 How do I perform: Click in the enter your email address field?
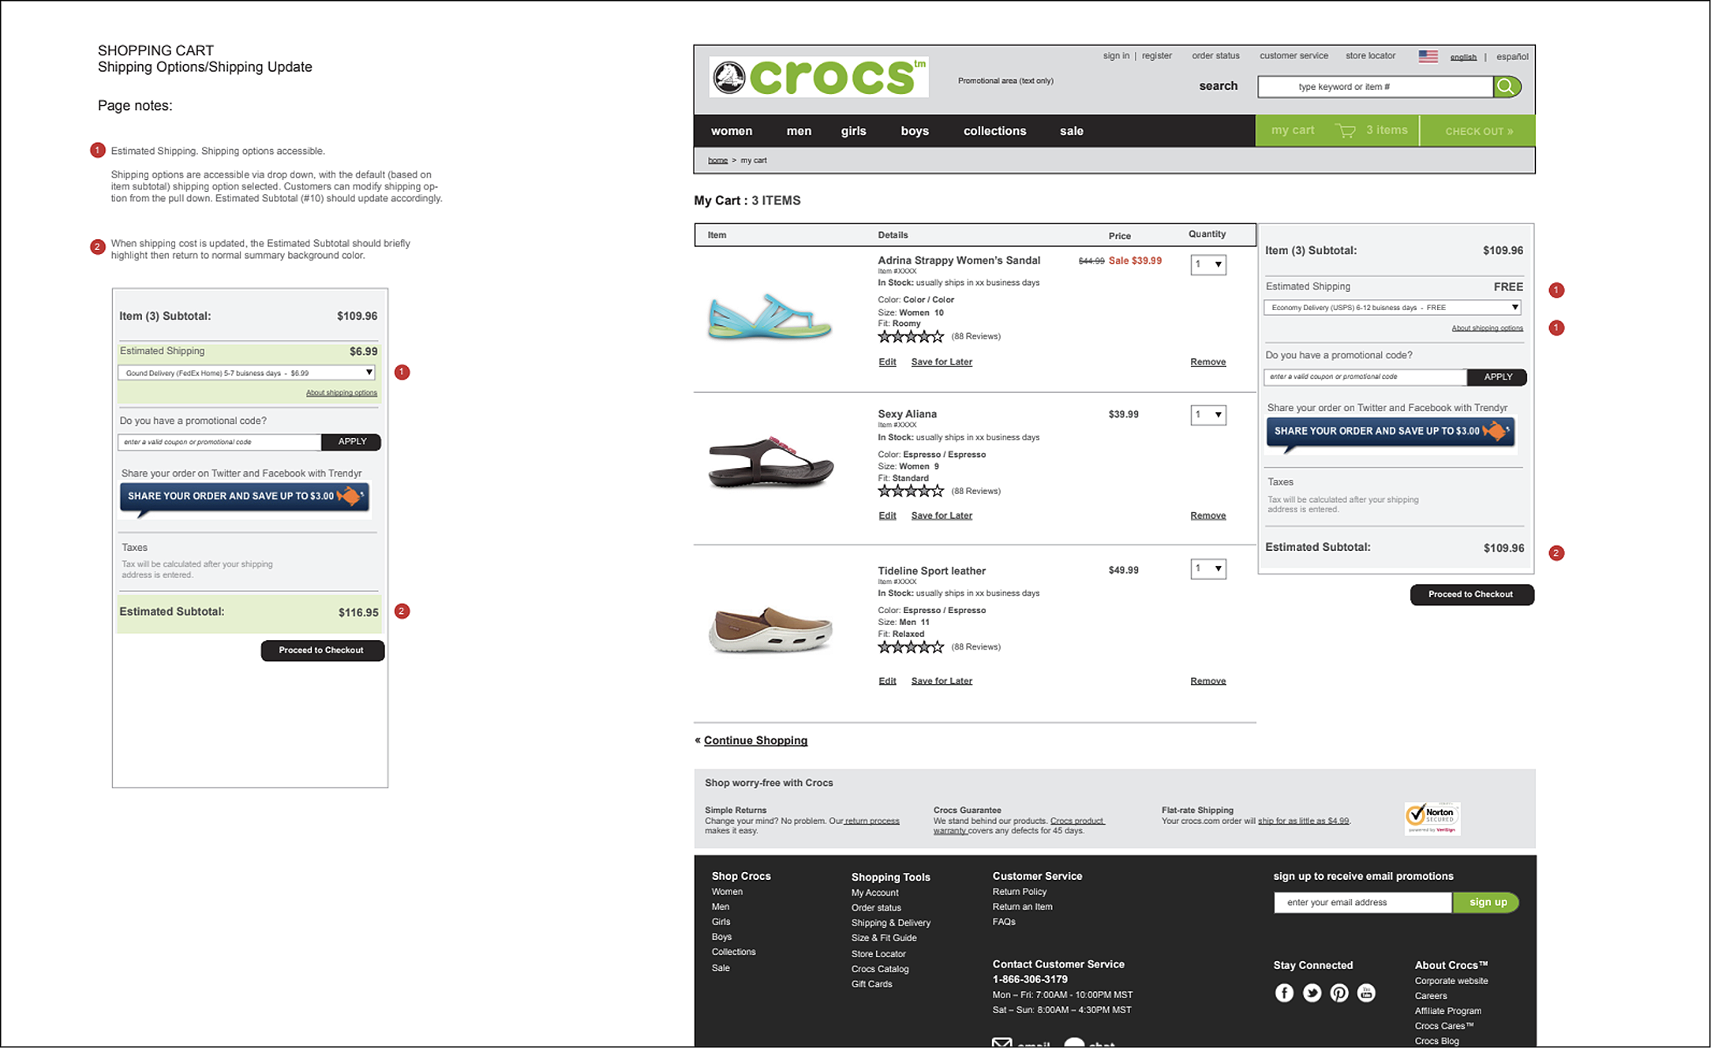1362,902
